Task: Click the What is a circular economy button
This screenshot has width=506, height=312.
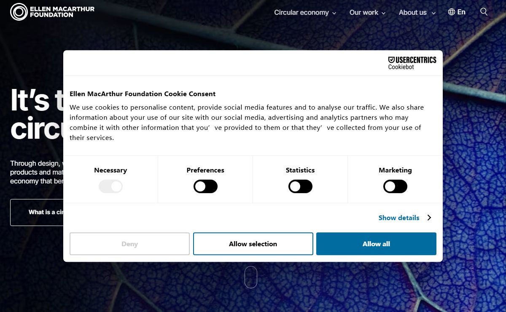Action: tap(37, 212)
